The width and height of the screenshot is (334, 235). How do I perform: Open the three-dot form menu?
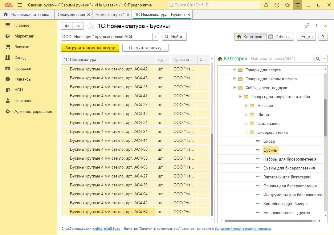[316, 26]
